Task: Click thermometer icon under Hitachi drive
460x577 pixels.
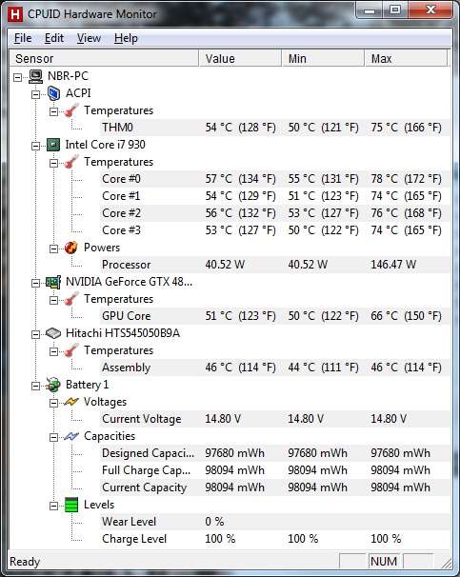Action: point(71,350)
